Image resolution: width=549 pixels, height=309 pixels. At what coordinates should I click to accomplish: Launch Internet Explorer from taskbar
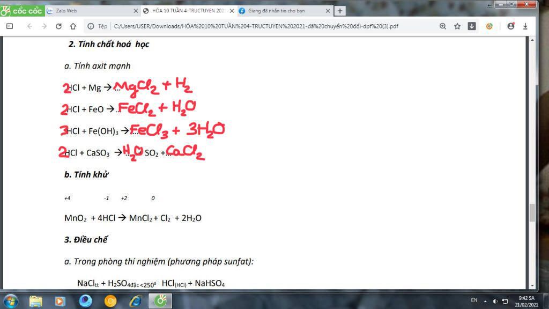pyautogui.click(x=135, y=301)
